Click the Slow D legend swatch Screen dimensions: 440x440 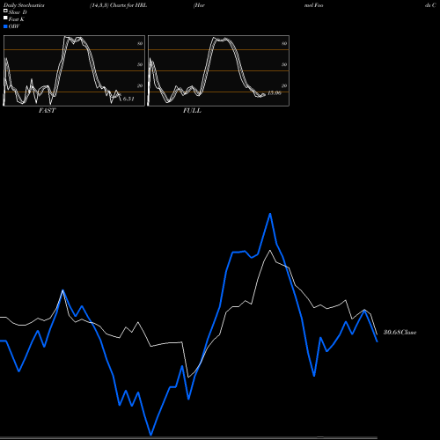pos(5,11)
